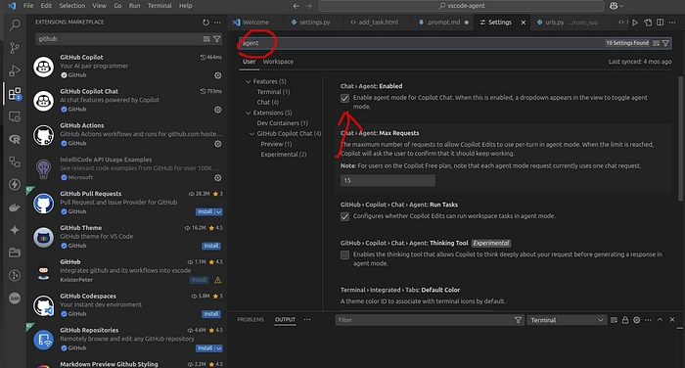Go back with navigation arrow

coord(297,6)
